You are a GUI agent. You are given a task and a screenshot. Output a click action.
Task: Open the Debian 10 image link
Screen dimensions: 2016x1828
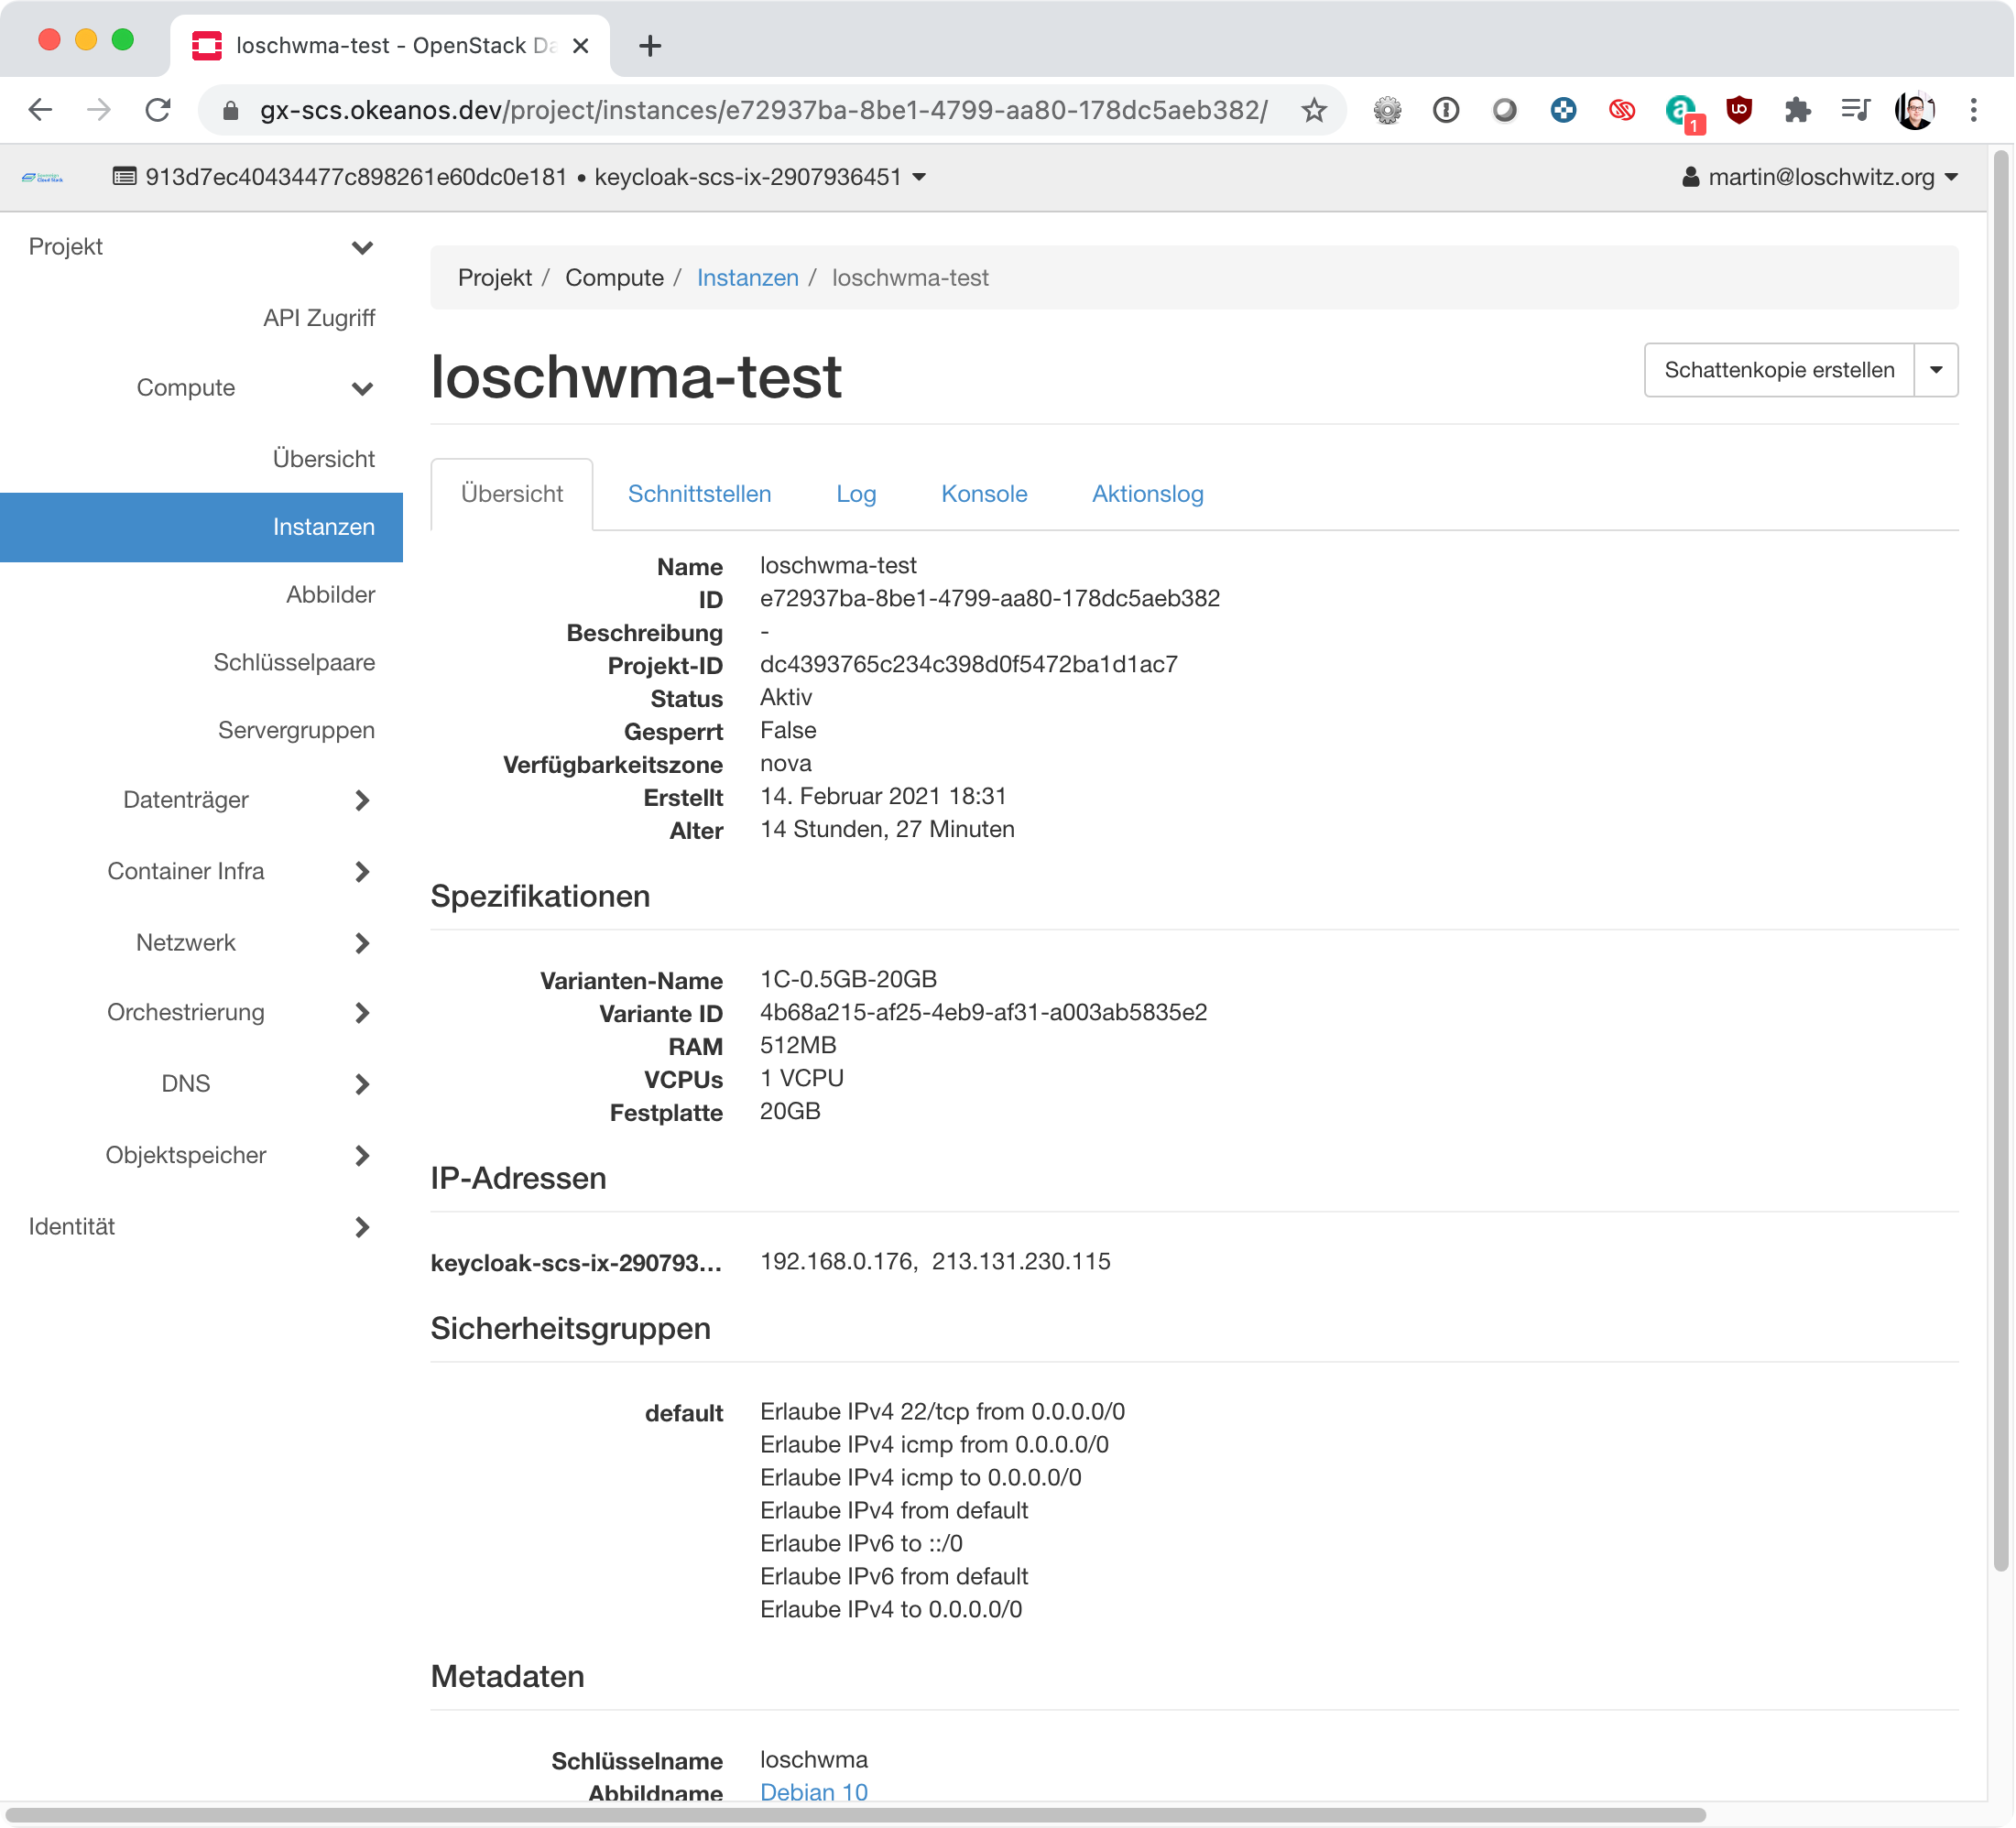pyautogui.click(x=813, y=1792)
